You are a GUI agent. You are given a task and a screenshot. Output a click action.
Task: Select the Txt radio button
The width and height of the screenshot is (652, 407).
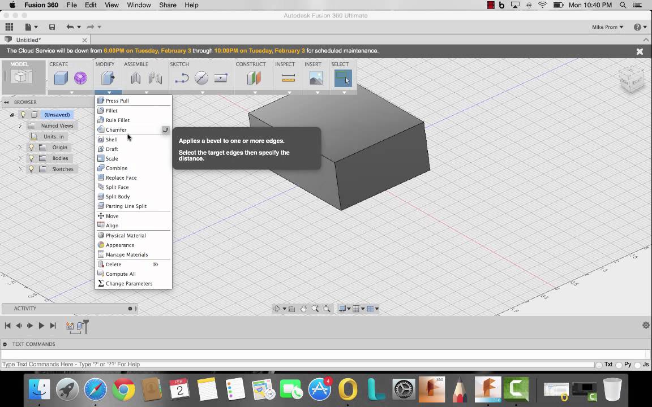click(x=599, y=365)
